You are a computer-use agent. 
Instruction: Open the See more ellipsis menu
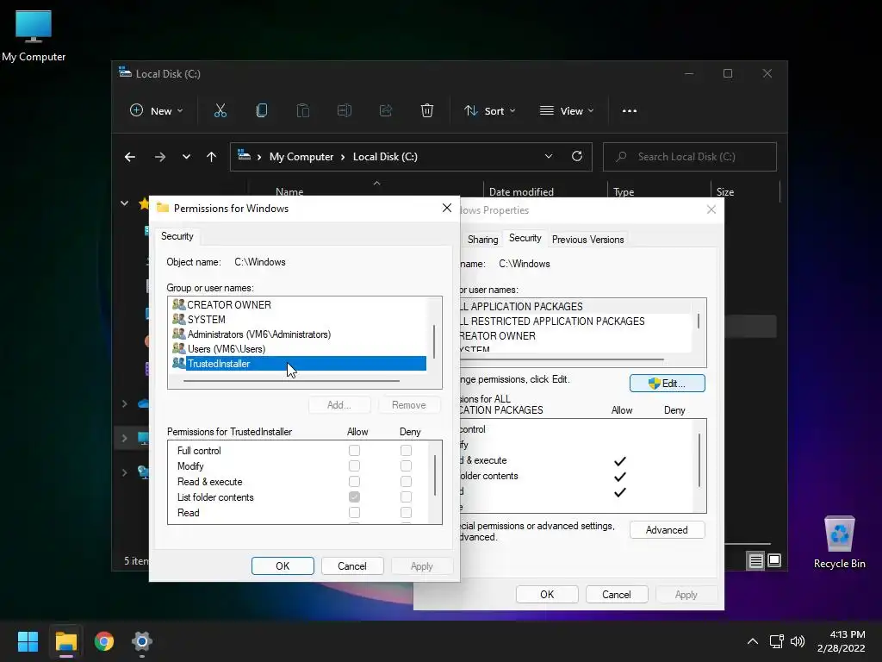[630, 111]
